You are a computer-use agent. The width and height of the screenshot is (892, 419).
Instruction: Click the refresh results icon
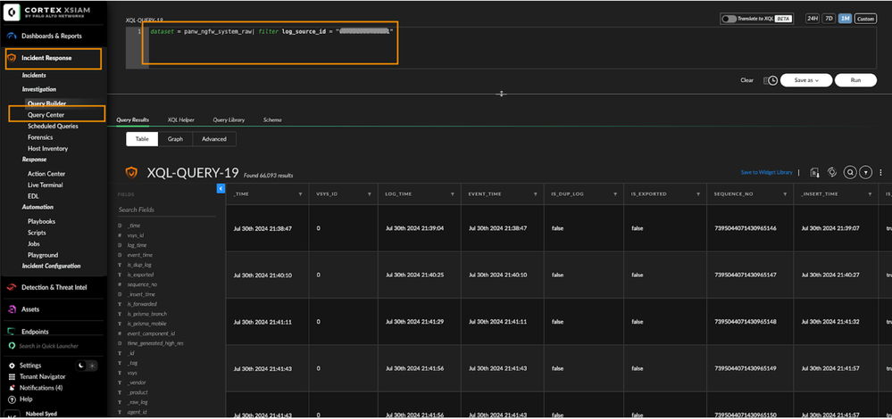832,172
